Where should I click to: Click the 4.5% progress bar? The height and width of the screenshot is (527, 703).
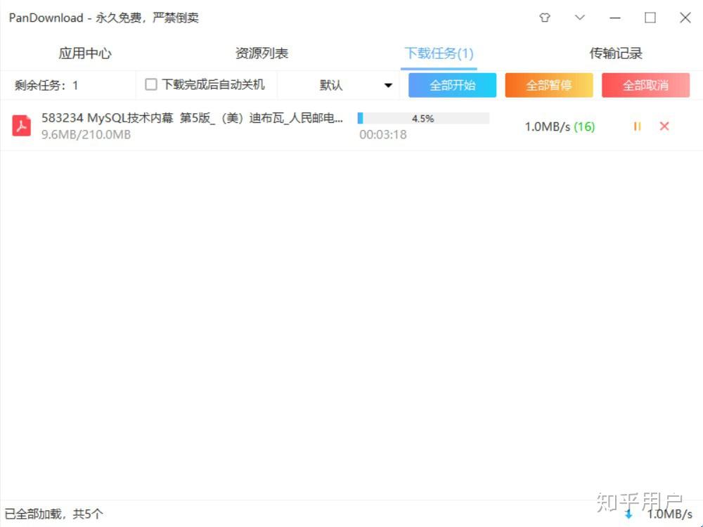pos(423,118)
